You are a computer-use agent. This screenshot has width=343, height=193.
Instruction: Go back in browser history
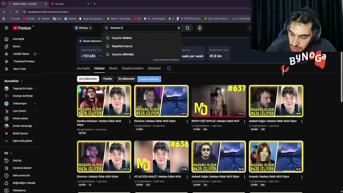pyautogui.click(x=4, y=12)
